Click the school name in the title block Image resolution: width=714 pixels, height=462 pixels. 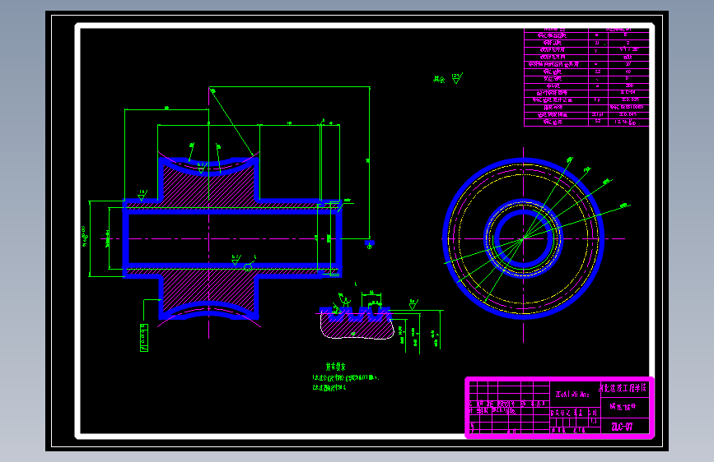pyautogui.click(x=623, y=388)
